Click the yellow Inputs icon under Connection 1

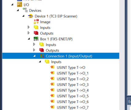click(47, 61)
